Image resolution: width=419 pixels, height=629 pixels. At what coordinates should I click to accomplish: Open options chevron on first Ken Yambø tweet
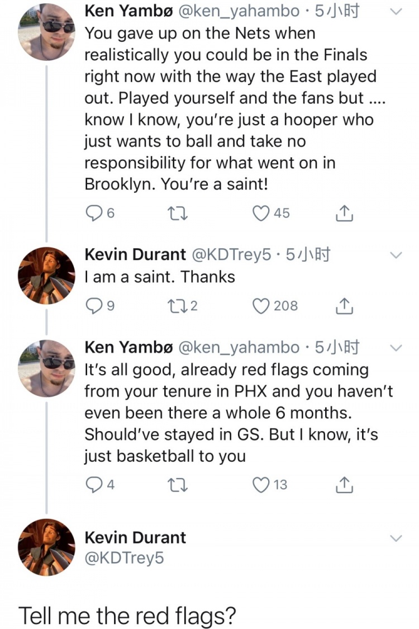click(x=396, y=11)
